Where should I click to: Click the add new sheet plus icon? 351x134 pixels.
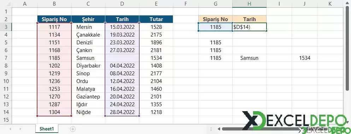click(x=73, y=129)
